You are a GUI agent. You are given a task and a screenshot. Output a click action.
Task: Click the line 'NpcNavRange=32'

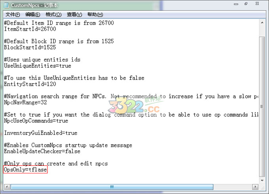(x=25, y=102)
